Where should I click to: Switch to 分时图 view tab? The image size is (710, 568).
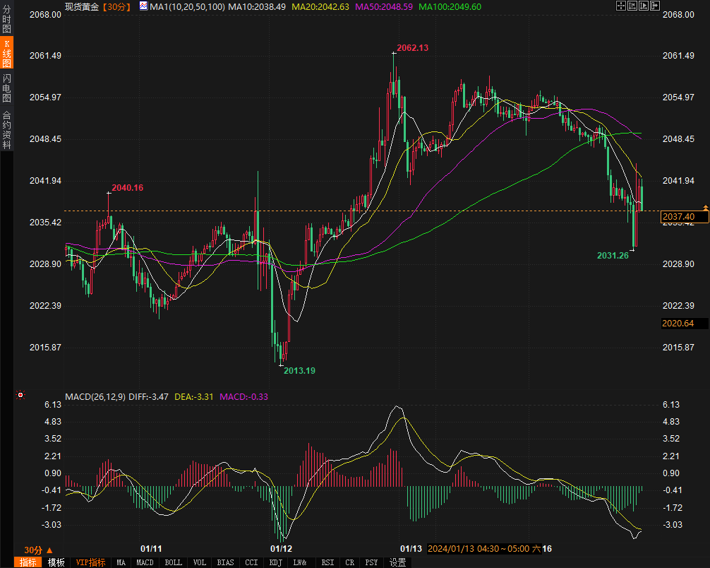pyautogui.click(x=7, y=19)
